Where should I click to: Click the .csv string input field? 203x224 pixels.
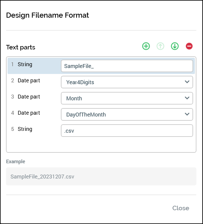click(127, 131)
